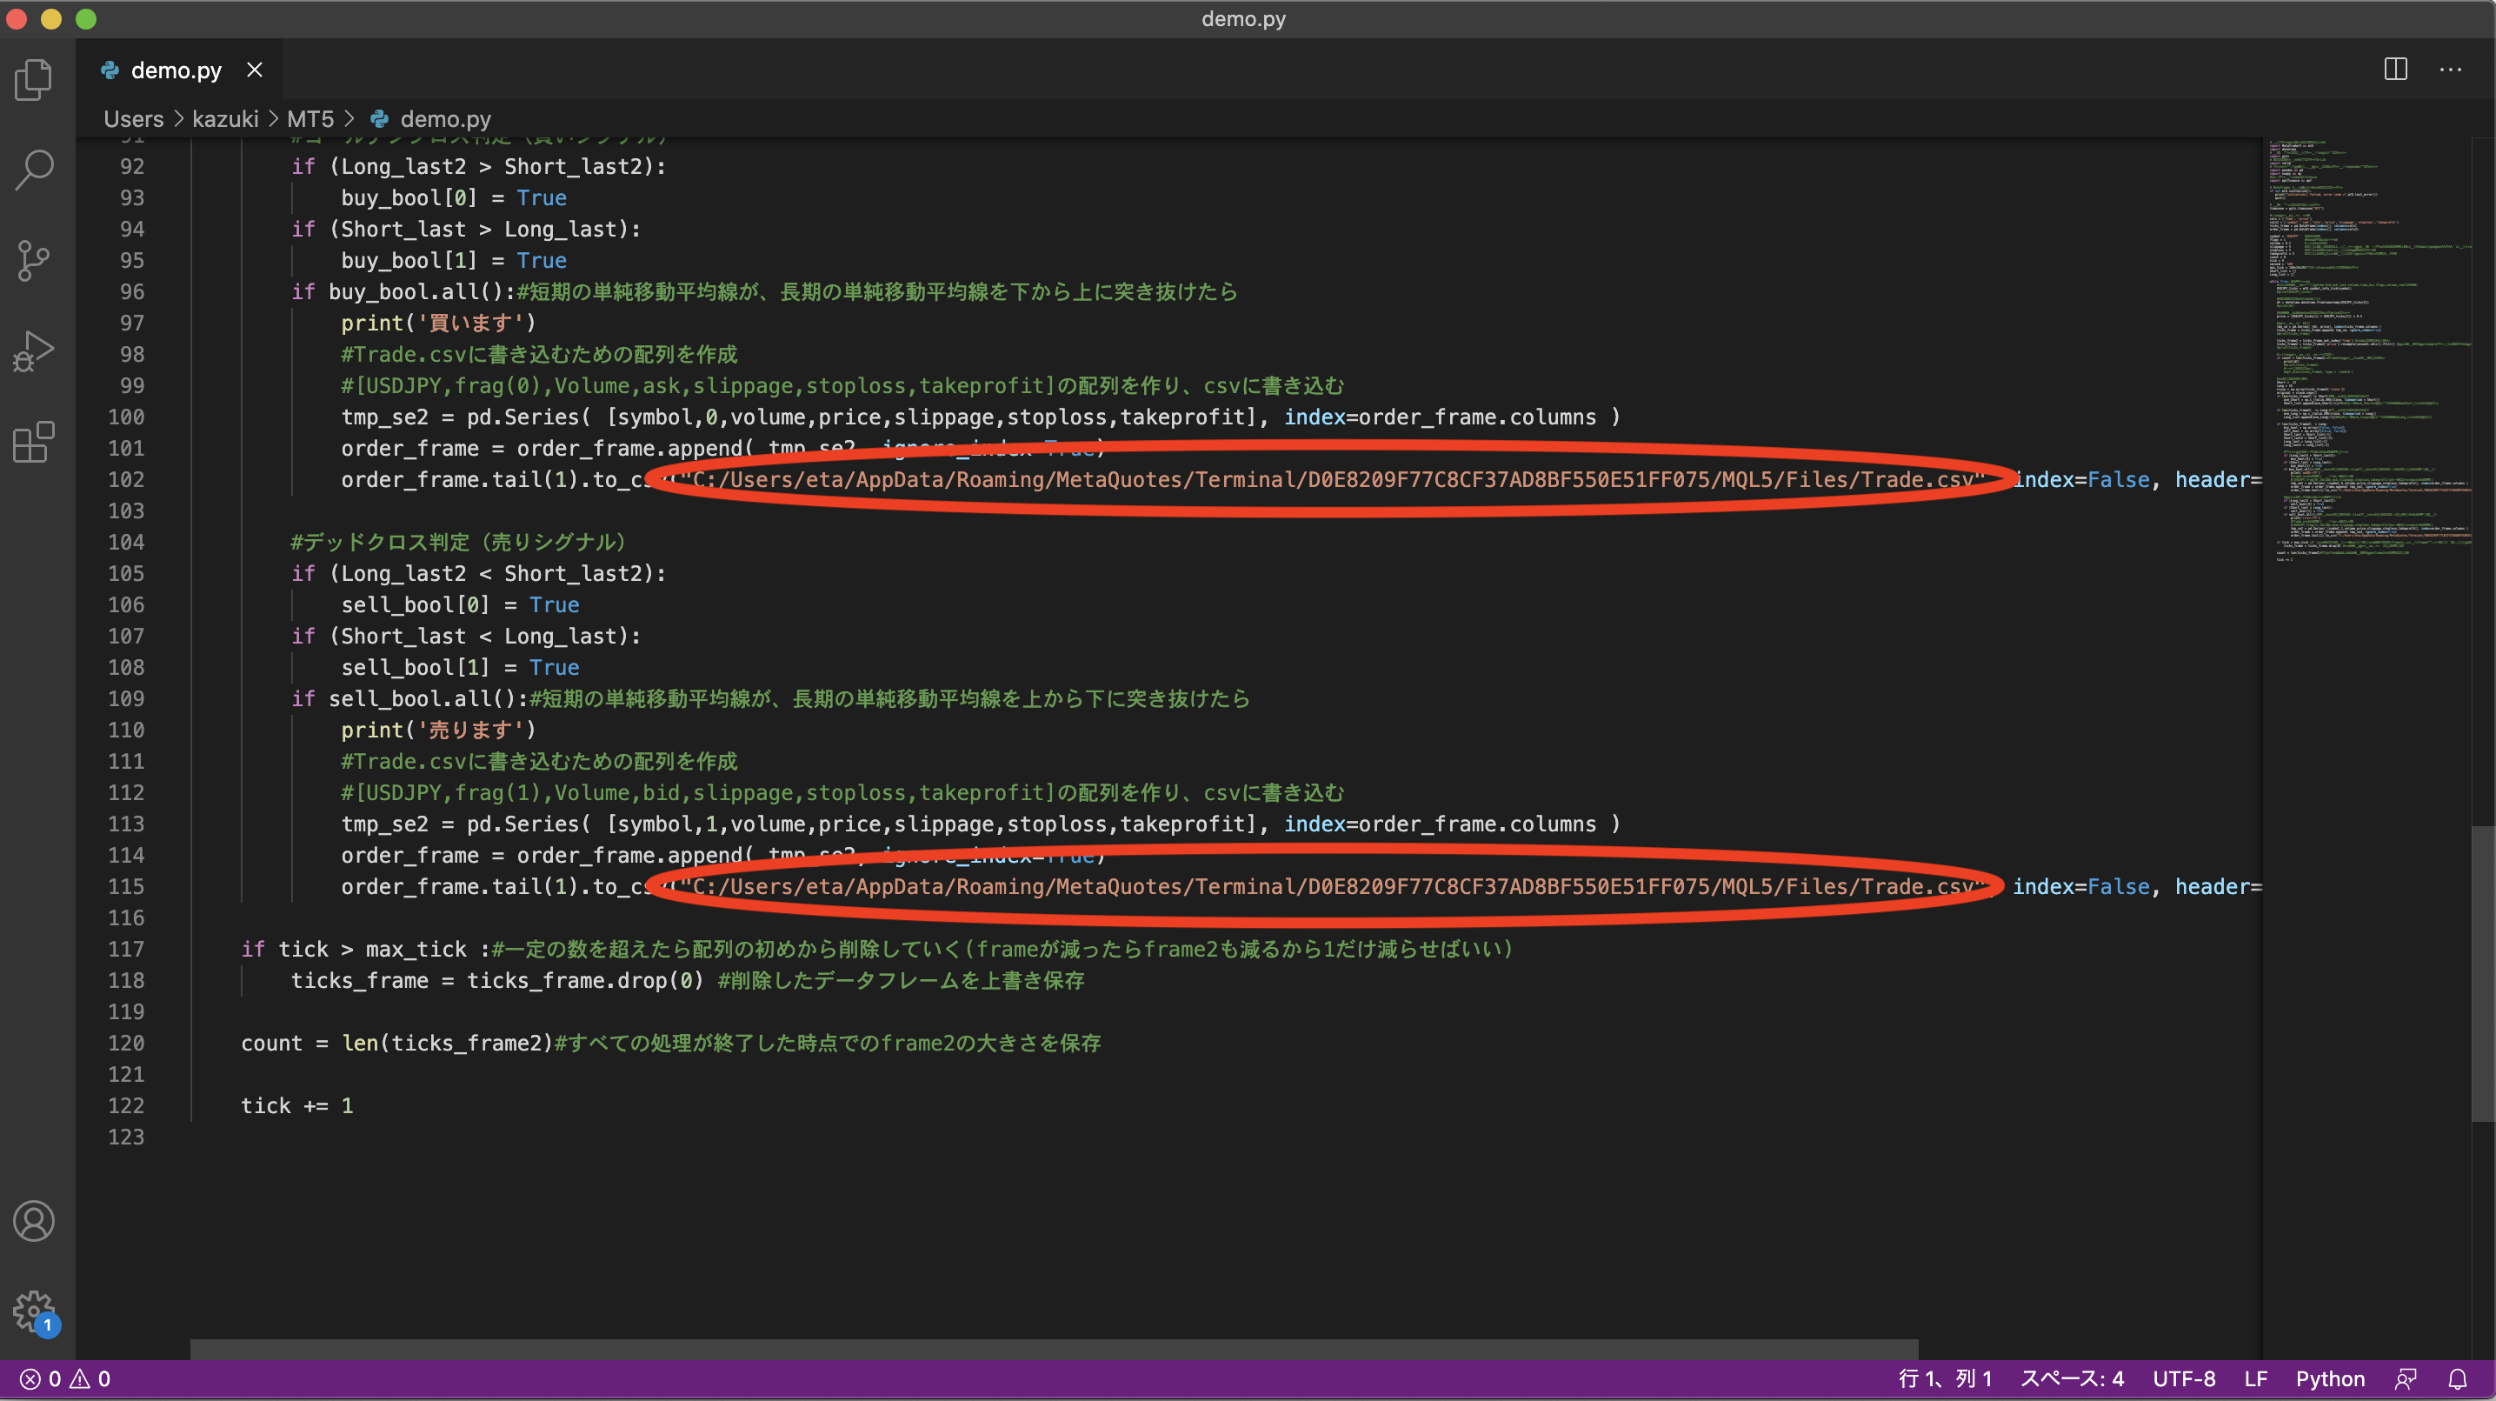Click the Manage gear icon
The width and height of the screenshot is (2496, 1401).
pos(34,1311)
